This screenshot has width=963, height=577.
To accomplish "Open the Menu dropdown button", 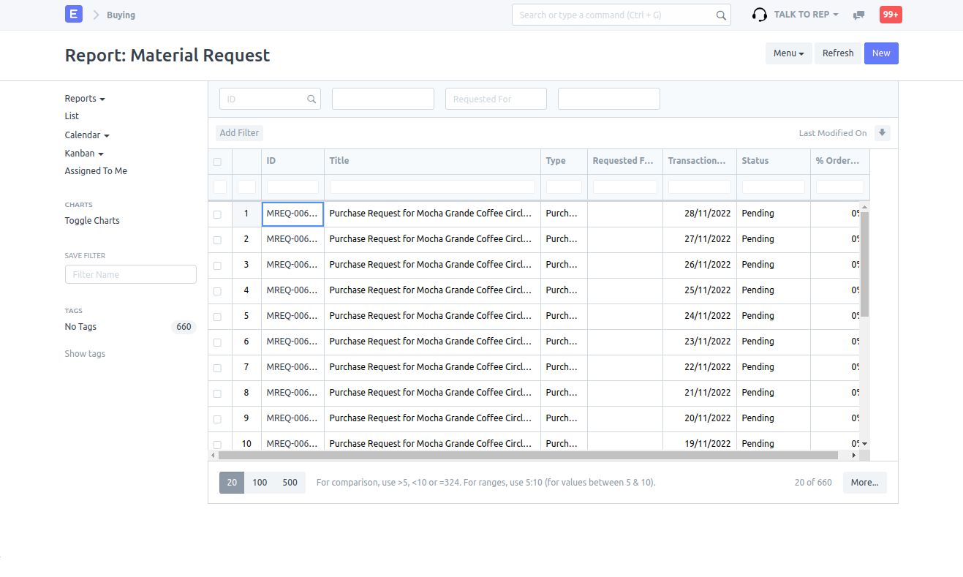I will (788, 53).
